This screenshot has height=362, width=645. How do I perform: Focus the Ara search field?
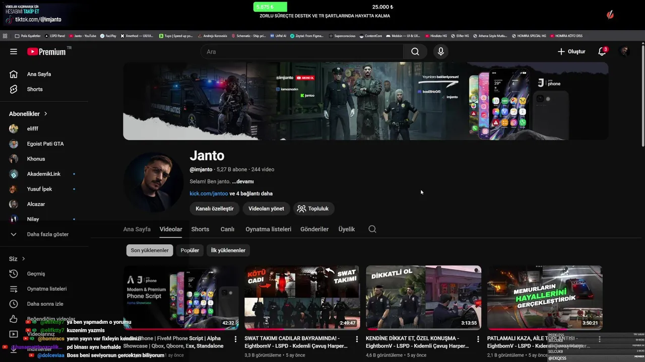pos(302,52)
